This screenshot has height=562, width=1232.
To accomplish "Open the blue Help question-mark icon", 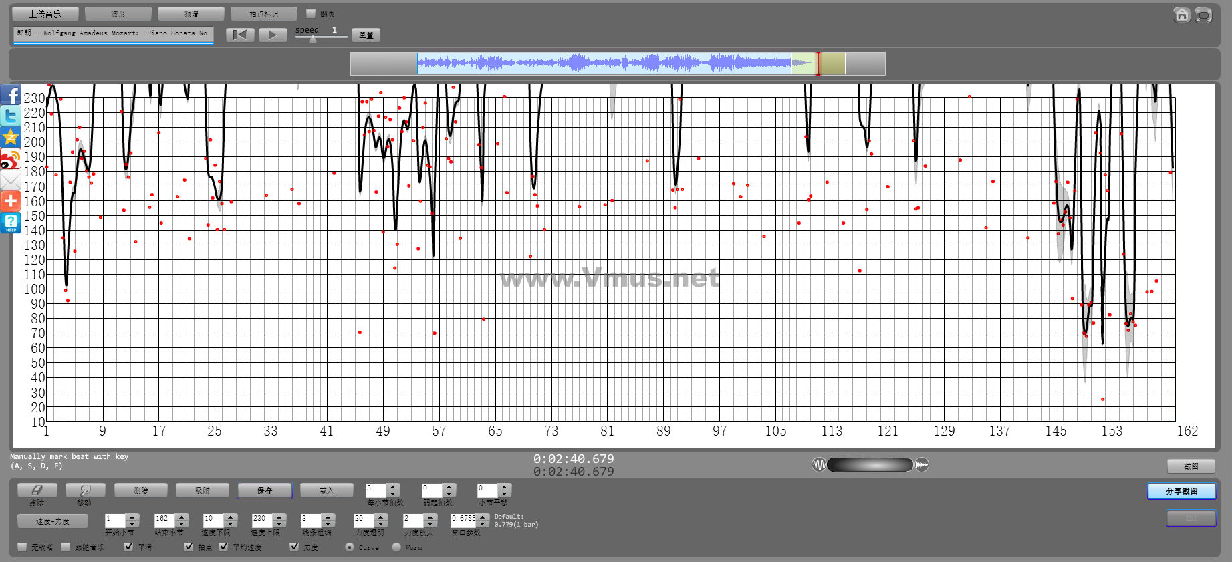I will [x=11, y=223].
